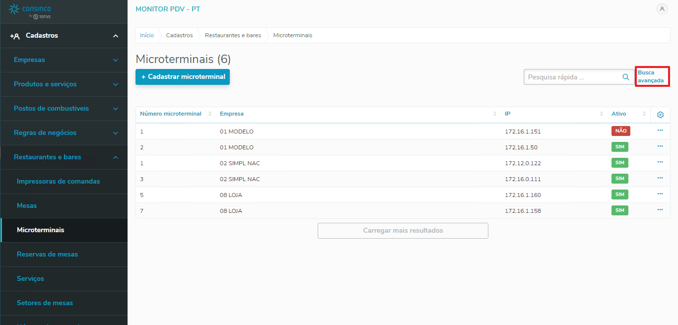Click the Cadastros person-plus icon
This screenshot has height=325, width=678.
click(x=15, y=36)
